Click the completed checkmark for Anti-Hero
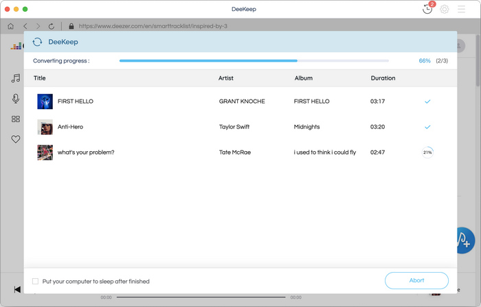Screen dimensions: 481x307 coord(427,126)
